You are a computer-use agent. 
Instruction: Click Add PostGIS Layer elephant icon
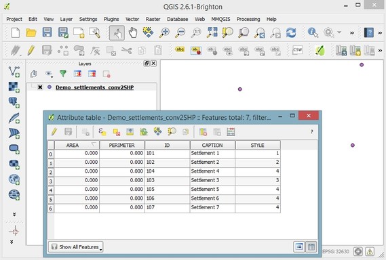[14, 102]
